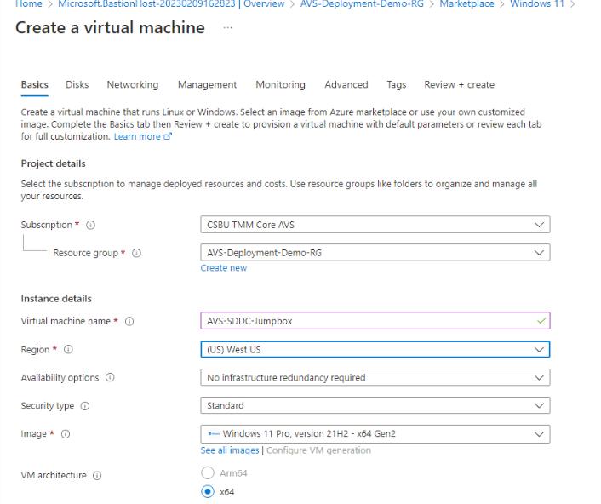Viewport: 601px width, 504px height.
Task: Click the VM architecture info icon
Action: pyautogui.click(x=97, y=476)
